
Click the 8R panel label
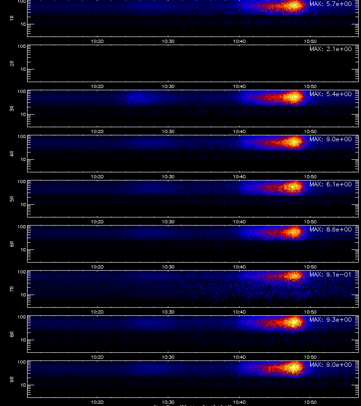click(x=12, y=334)
